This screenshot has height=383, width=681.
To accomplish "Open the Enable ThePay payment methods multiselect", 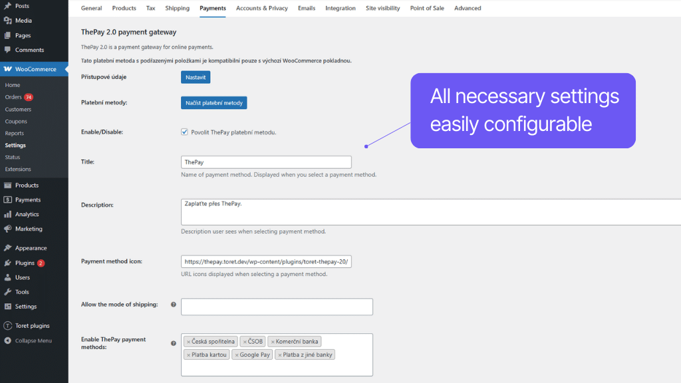I will (277, 354).
